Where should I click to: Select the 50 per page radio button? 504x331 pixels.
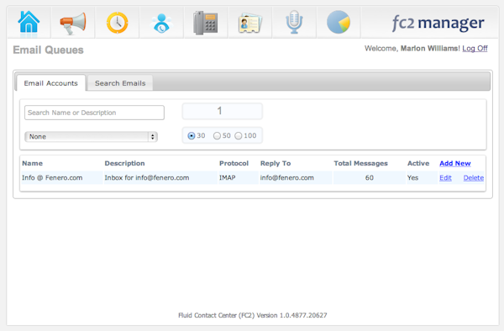click(x=217, y=136)
